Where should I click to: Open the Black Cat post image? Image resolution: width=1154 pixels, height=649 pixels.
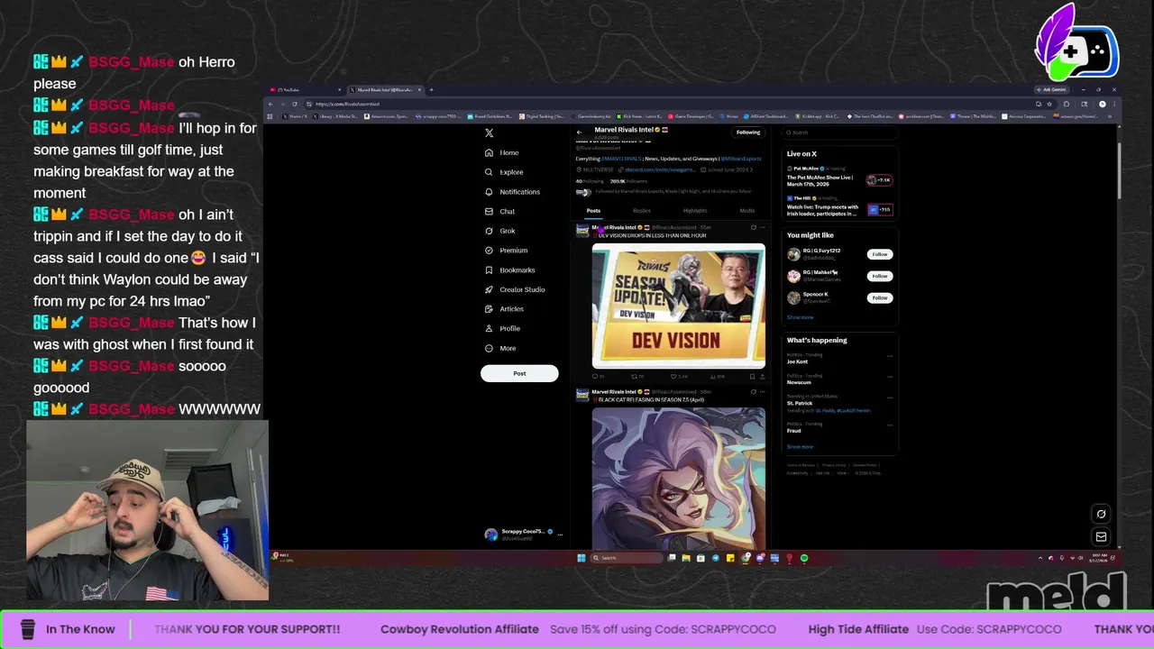click(678, 478)
